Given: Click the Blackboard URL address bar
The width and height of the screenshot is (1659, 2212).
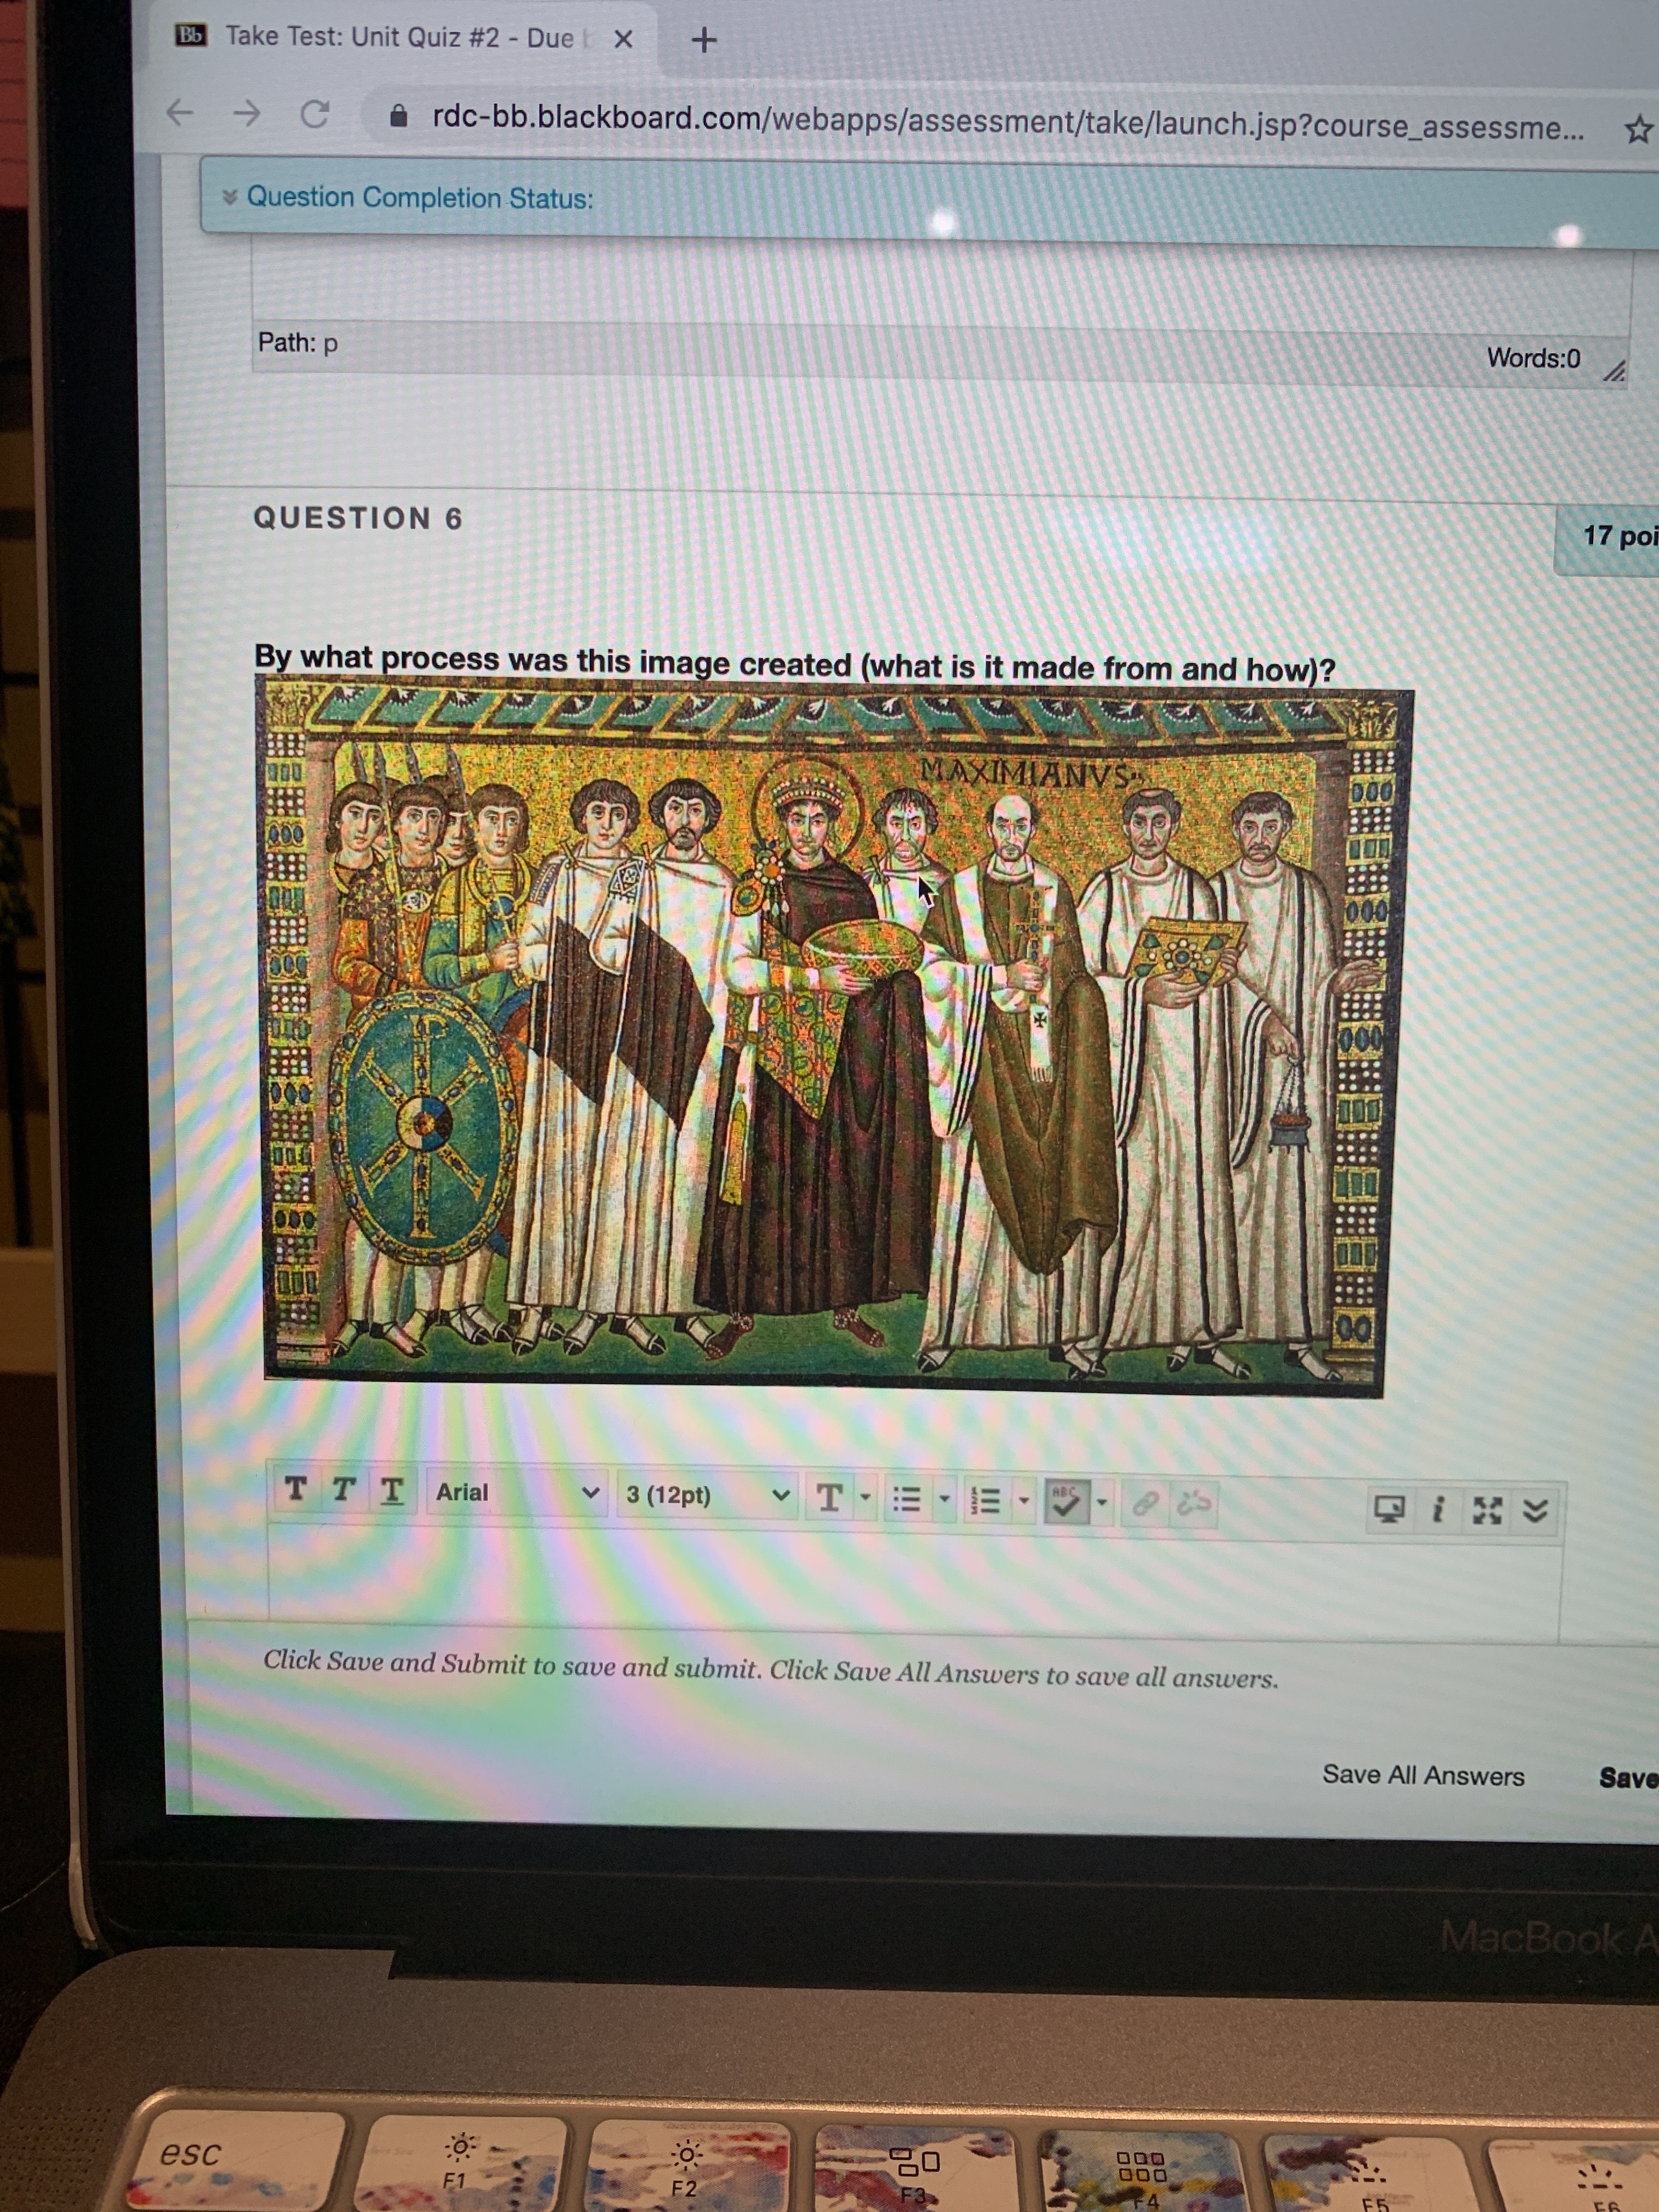Looking at the screenshot, I should point(1007,122).
